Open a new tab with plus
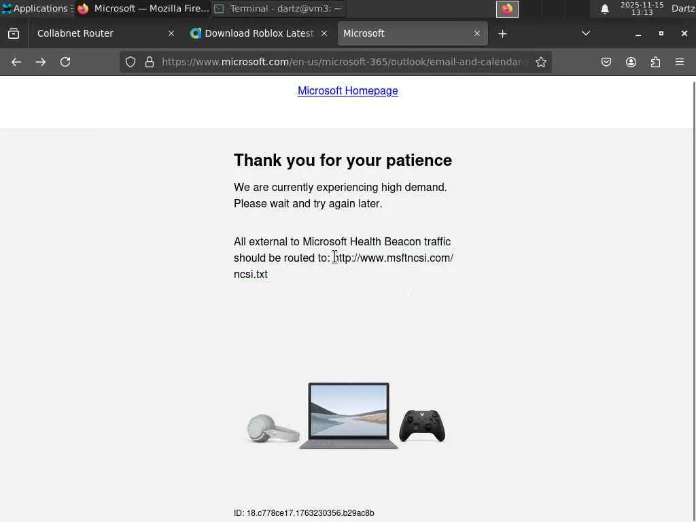This screenshot has width=696, height=522. pyautogui.click(x=502, y=34)
